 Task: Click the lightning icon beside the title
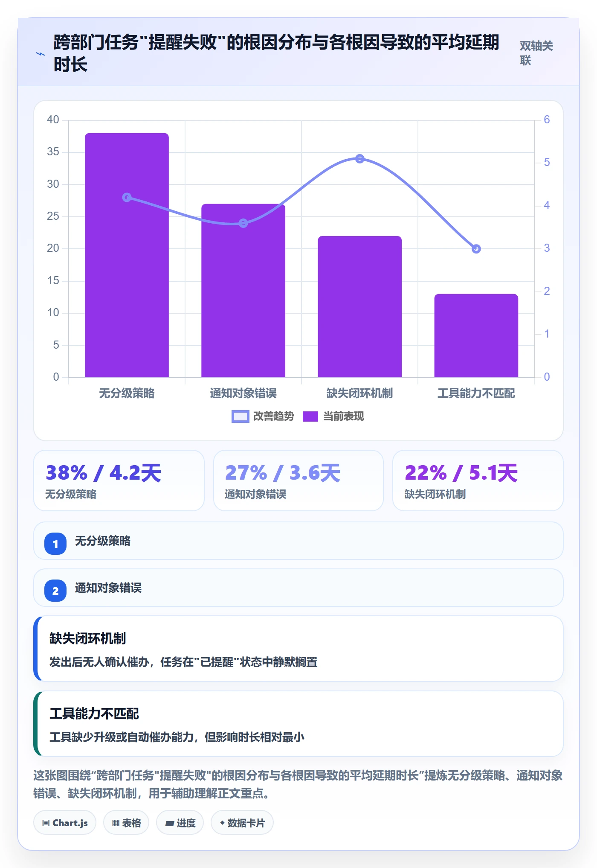pyautogui.click(x=41, y=54)
